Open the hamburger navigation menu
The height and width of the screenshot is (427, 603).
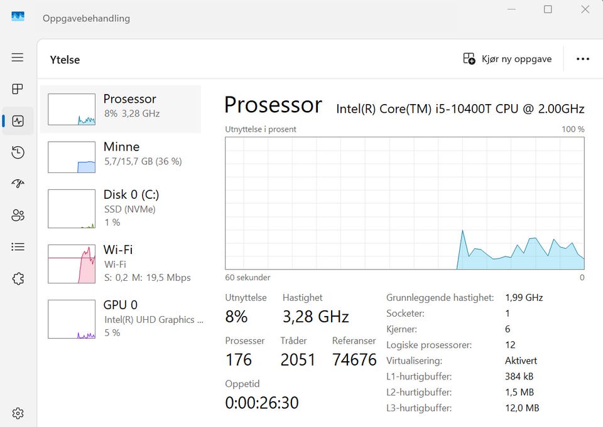click(18, 58)
